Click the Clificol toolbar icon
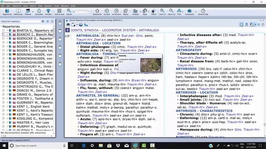Screen dimensions: 266x149 pyautogui.click(x=153, y=12)
